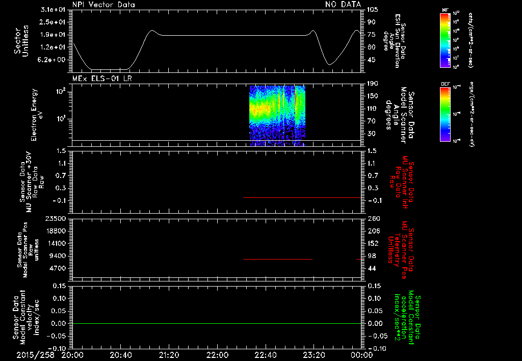This screenshot has width=522, height=361.
Task: Click the '190' scanner angle tick
Action: [x=373, y=83]
